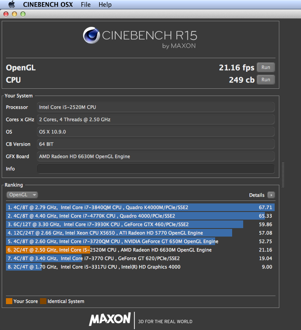Click the MAXON logo at the bottom

point(110,319)
